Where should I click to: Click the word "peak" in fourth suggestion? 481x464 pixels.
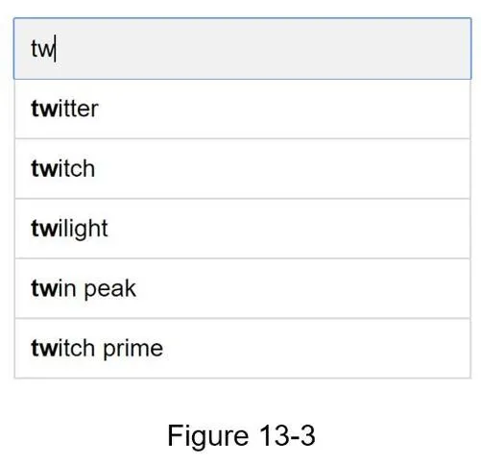[x=110, y=289]
